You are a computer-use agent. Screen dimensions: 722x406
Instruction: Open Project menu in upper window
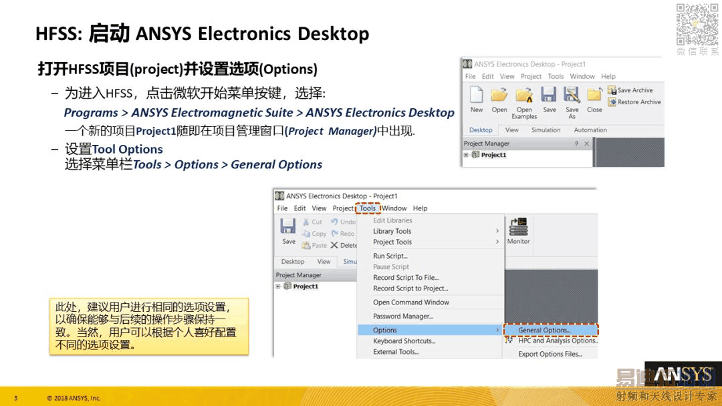pyautogui.click(x=531, y=76)
